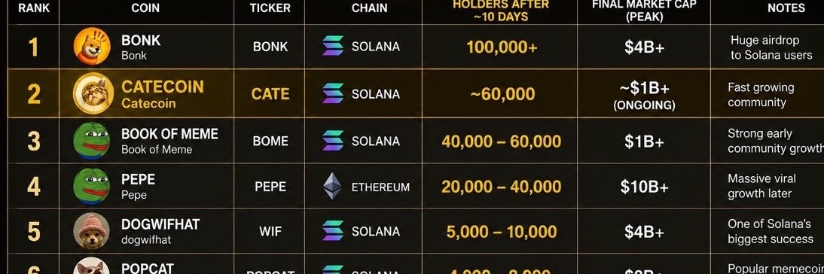Click the Solana logo in the WIF row
Screen dimensions: 824x274
(333, 231)
